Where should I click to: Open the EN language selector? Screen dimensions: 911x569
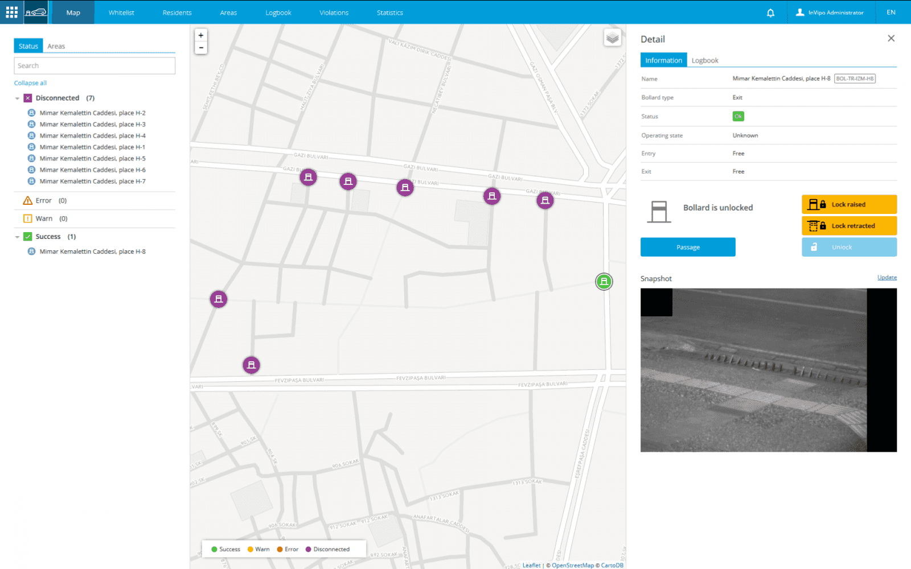click(x=891, y=12)
